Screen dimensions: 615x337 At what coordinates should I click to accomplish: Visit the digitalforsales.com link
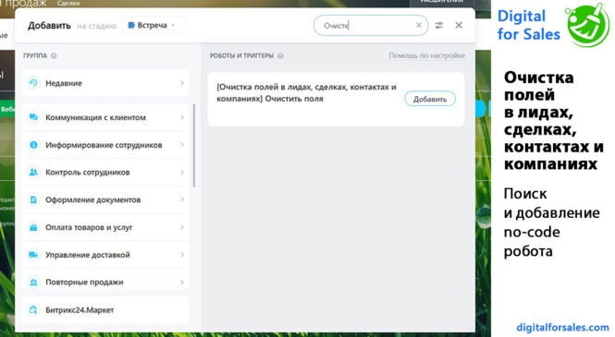[562, 327]
